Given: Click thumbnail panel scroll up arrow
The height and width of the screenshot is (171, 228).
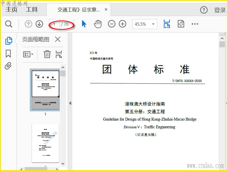Looking at the screenshot, I should click(63, 68).
